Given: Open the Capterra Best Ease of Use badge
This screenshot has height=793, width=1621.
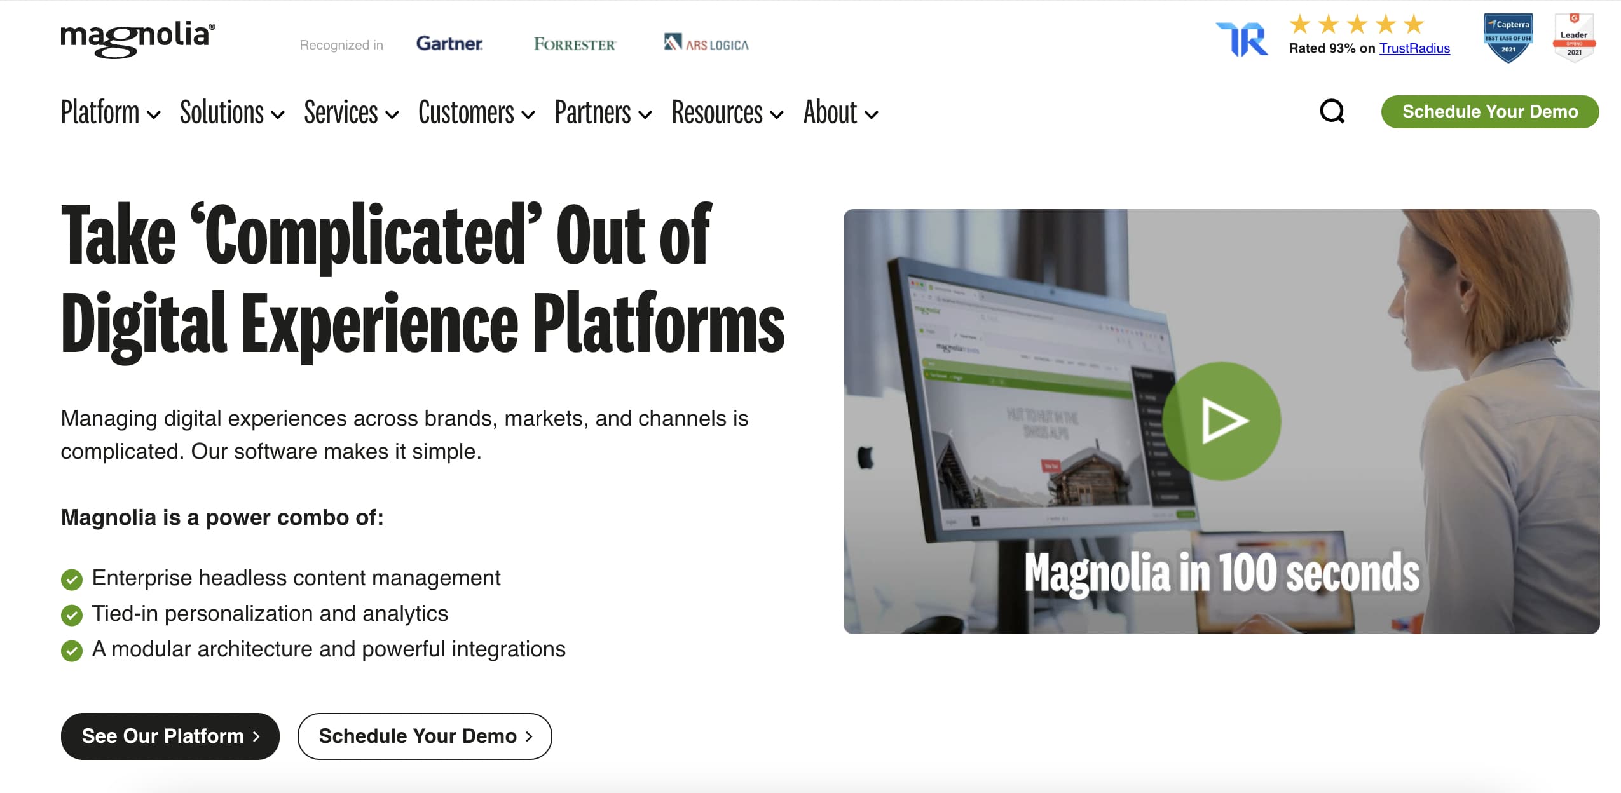Looking at the screenshot, I should point(1508,38).
